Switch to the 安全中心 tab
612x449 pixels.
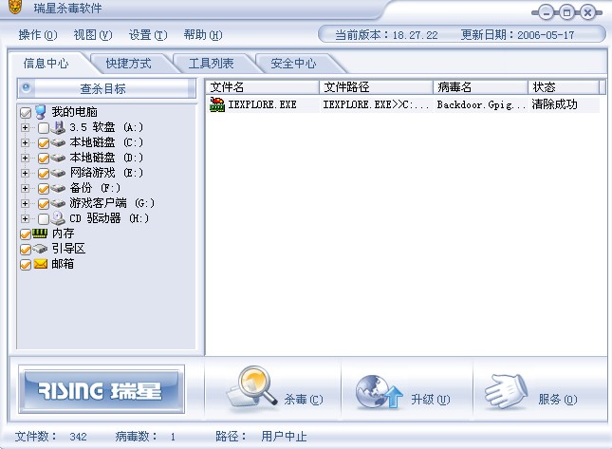point(293,64)
